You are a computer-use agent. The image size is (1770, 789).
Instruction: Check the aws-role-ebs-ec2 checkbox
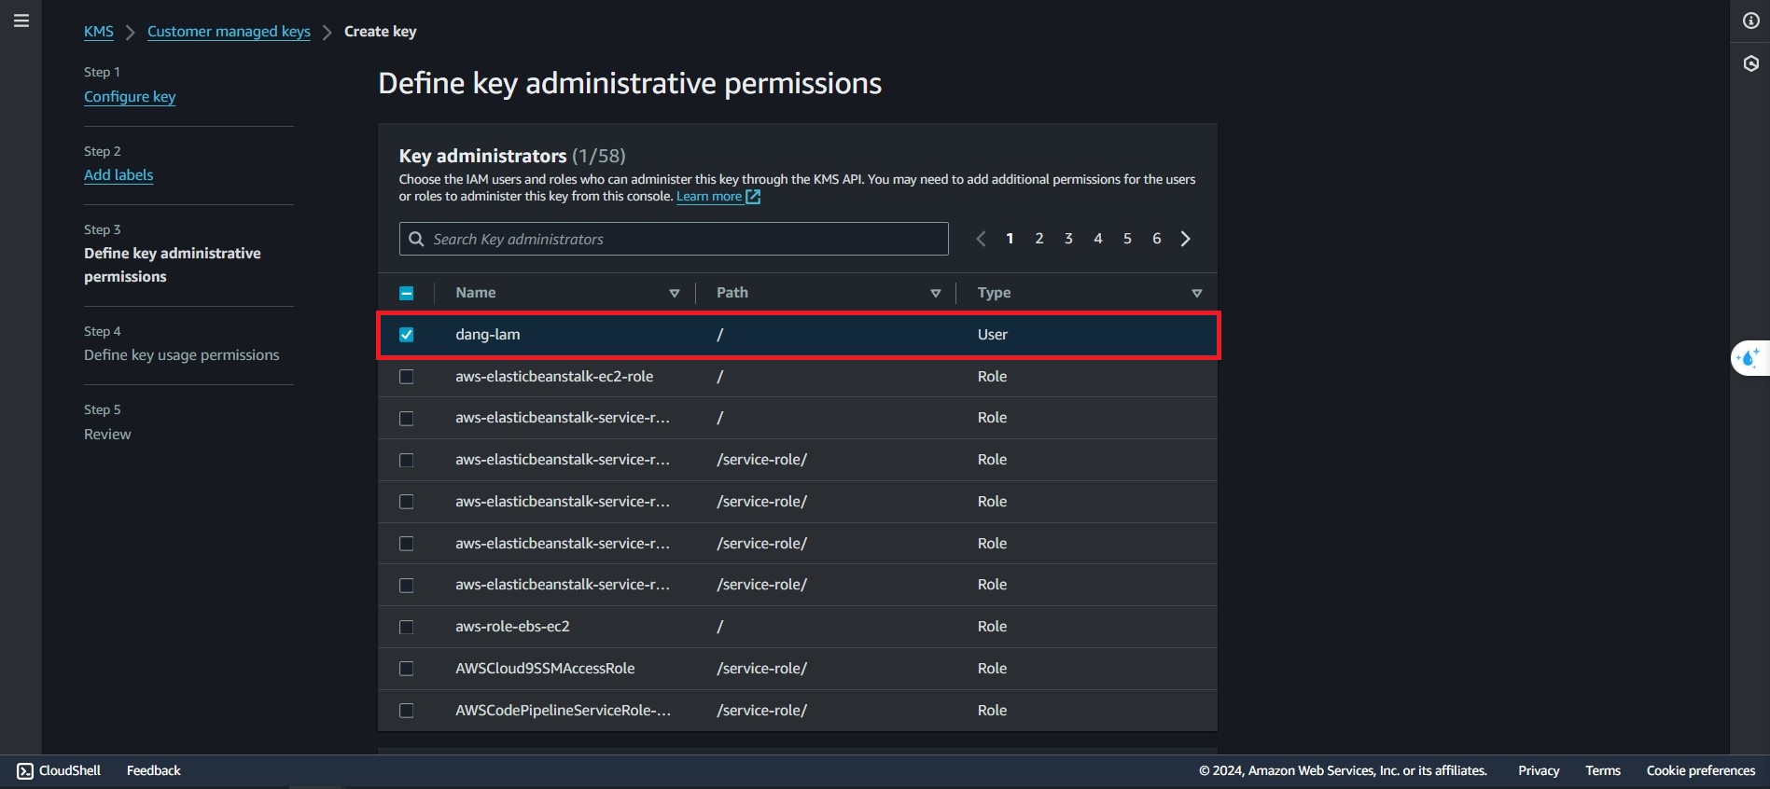click(407, 627)
